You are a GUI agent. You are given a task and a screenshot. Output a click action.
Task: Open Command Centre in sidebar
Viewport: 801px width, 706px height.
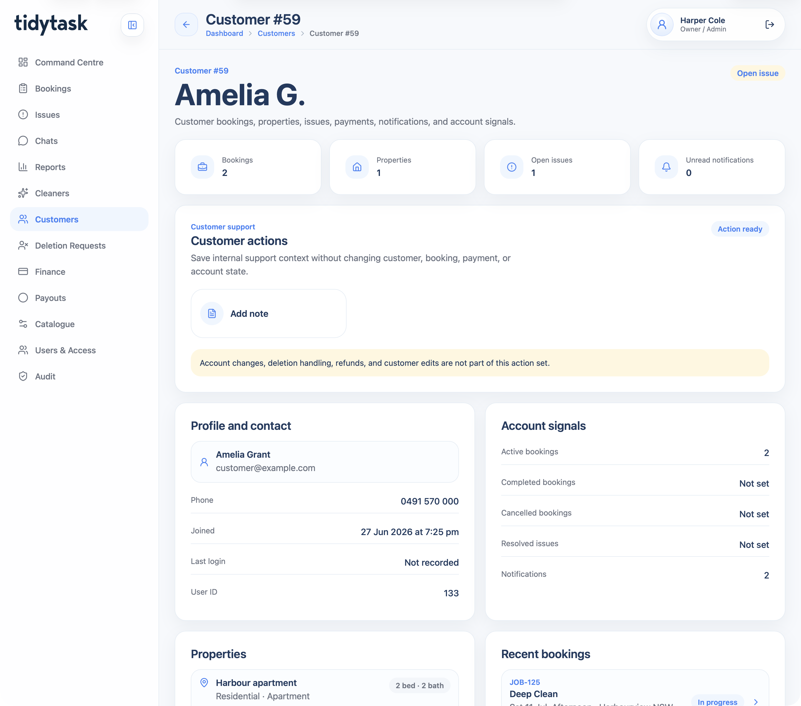coord(79,62)
